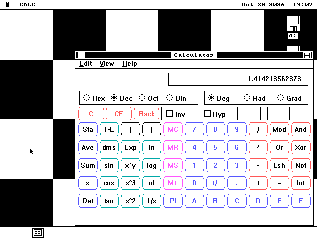317x238 pixels.
Task: Choose Rad angle mode
Action: (255, 98)
